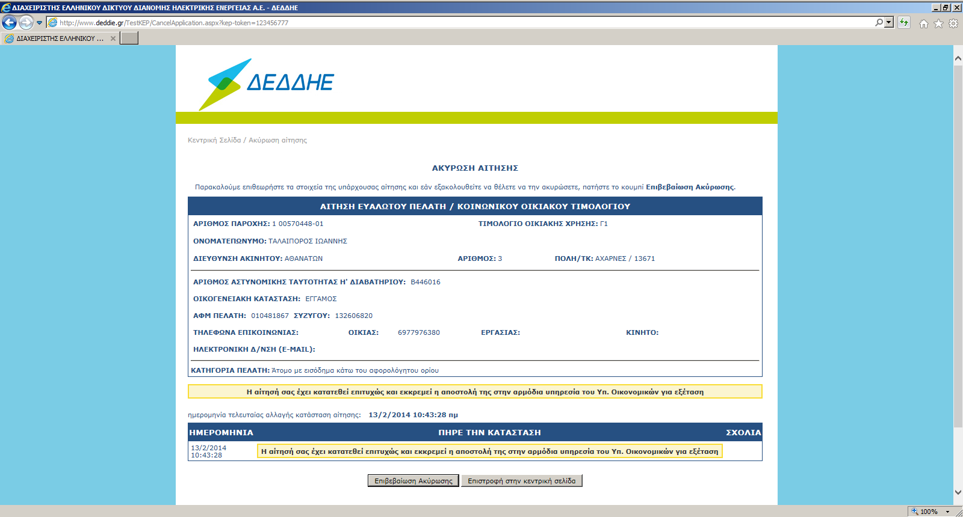Click the Επιβεβαίωση Ακύρωσης button
The height and width of the screenshot is (517, 963).
(x=413, y=481)
